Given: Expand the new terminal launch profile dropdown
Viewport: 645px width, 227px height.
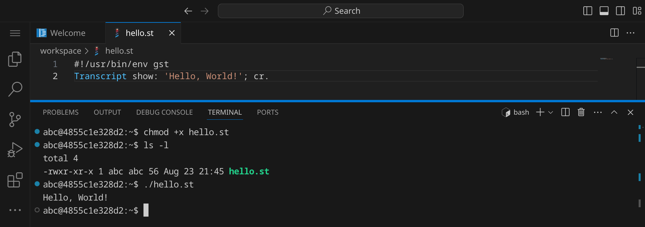Looking at the screenshot, I should pyautogui.click(x=550, y=113).
